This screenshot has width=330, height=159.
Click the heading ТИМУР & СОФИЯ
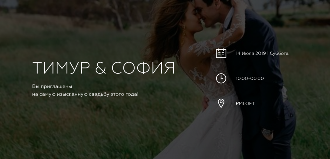coord(104,68)
